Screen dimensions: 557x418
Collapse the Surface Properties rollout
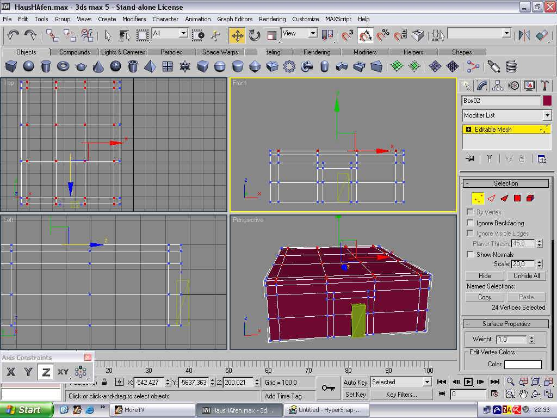(506, 324)
